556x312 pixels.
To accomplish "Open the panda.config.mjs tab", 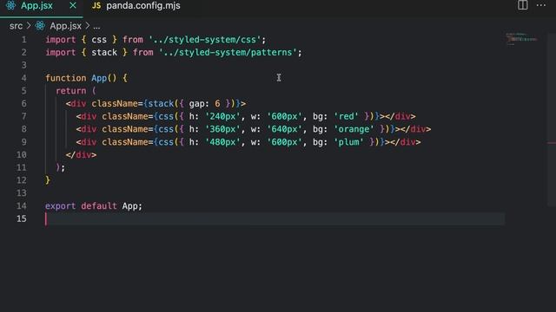I will coord(142,6).
